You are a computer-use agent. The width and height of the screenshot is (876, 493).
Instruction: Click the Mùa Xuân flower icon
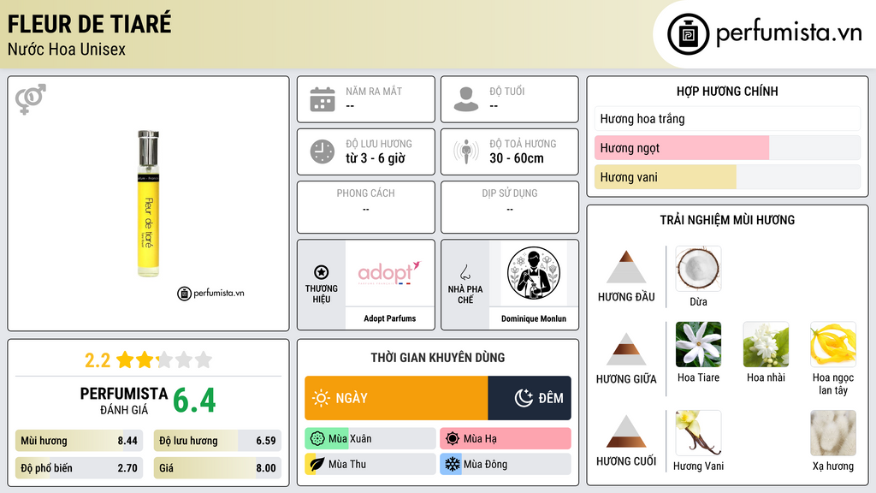click(317, 439)
